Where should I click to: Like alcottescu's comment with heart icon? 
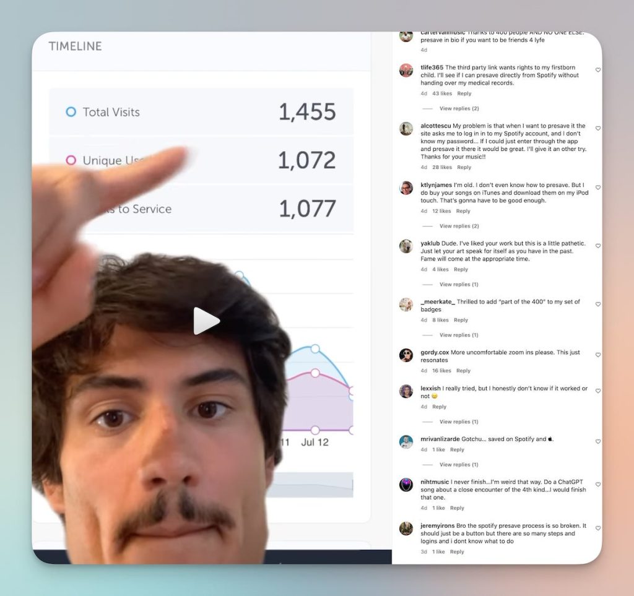tap(598, 129)
